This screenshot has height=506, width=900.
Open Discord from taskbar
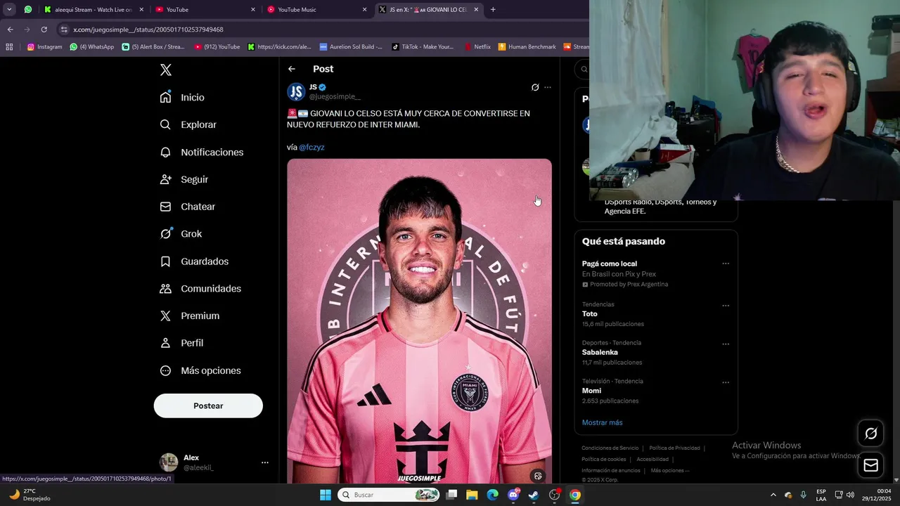click(513, 495)
